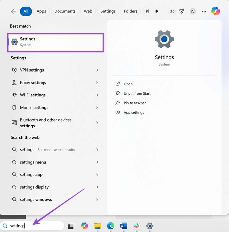Viewport: 229px width, 232px height.
Task: Open Microsoft Word from the taskbar
Action: point(124,226)
